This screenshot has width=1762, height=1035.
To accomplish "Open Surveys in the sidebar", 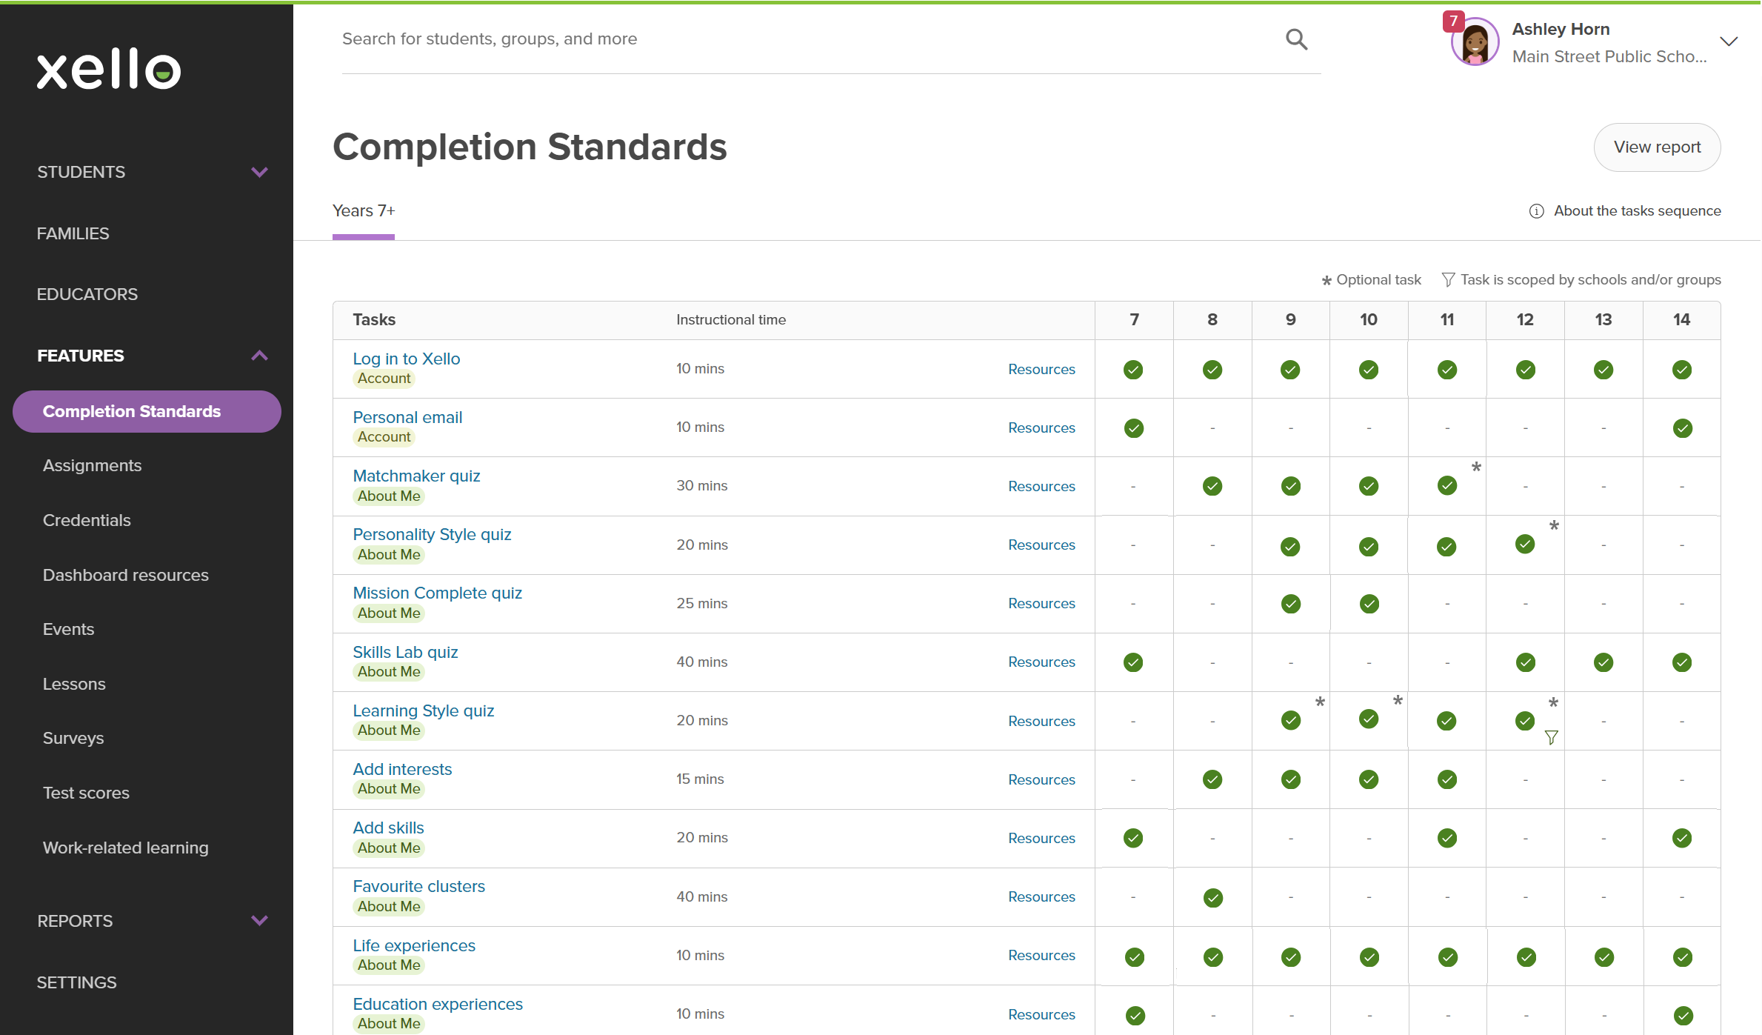I will pyautogui.click(x=73, y=738).
